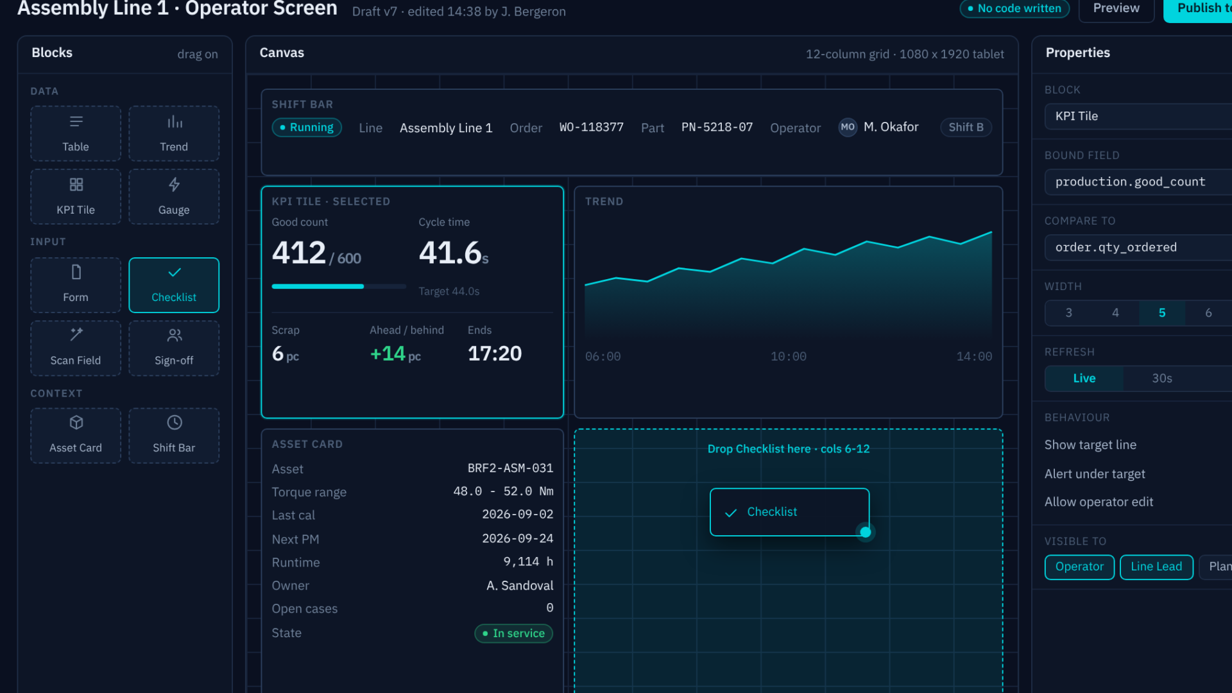Set width to 3 columns
1232x693 pixels.
click(x=1068, y=313)
